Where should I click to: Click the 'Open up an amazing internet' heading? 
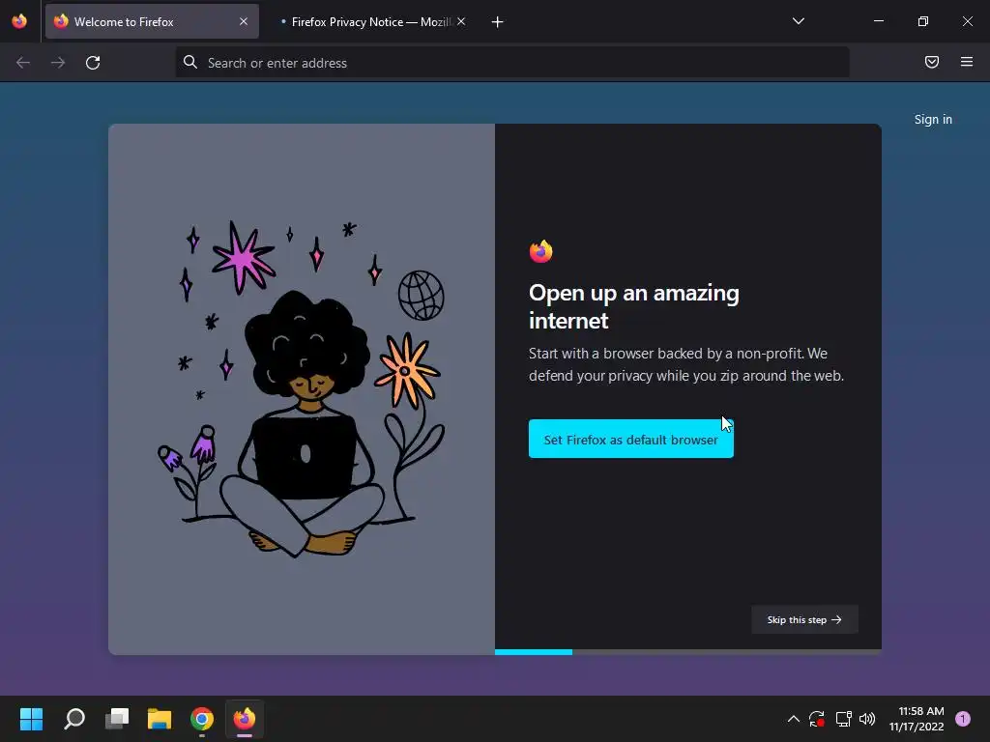click(634, 306)
